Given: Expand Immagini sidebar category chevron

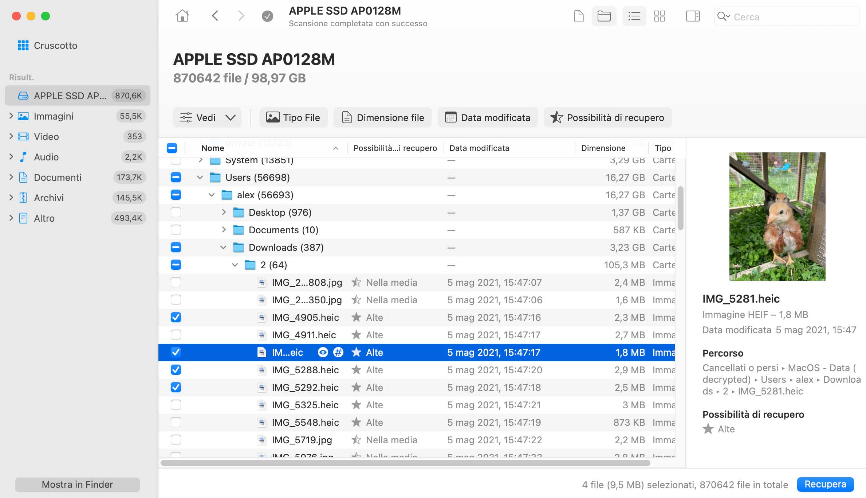Looking at the screenshot, I should click(x=11, y=116).
